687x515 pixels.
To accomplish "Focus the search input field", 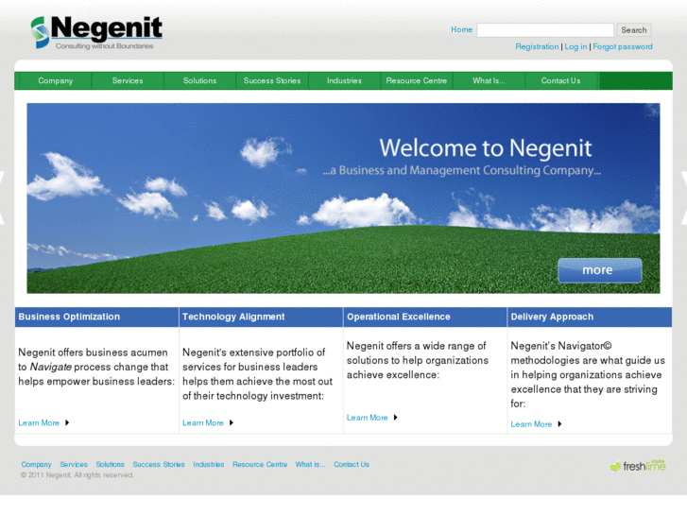I will point(545,30).
